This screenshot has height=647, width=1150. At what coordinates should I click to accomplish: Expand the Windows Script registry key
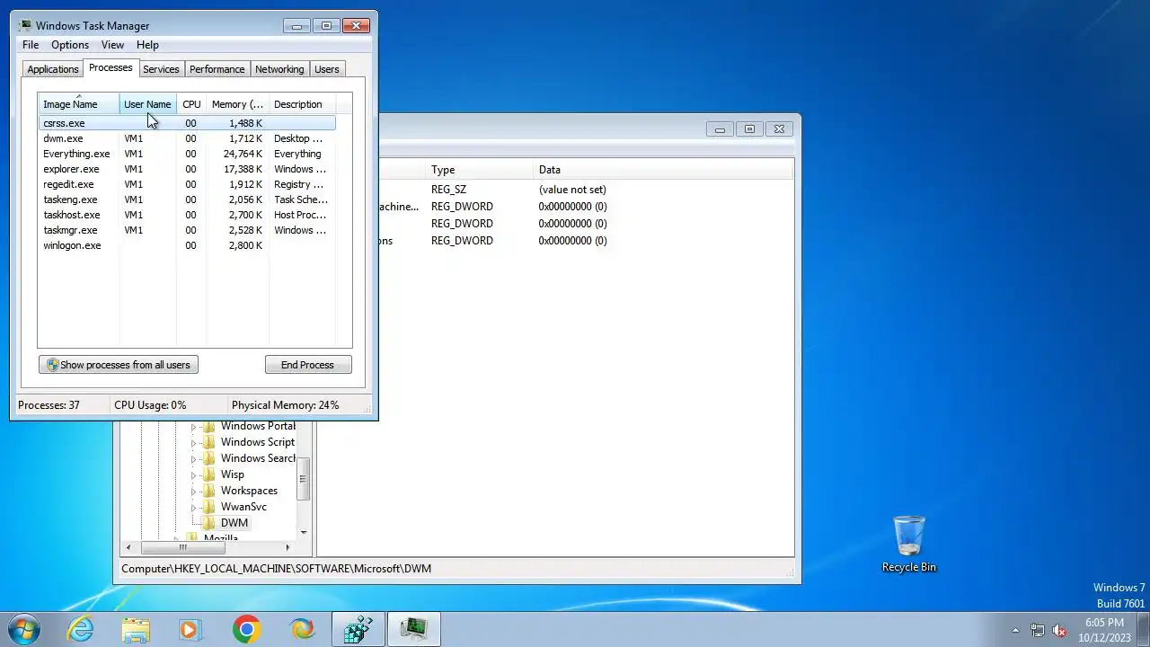[193, 443]
